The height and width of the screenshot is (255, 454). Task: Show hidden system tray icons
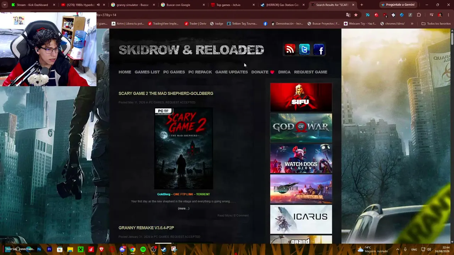tap(397, 249)
